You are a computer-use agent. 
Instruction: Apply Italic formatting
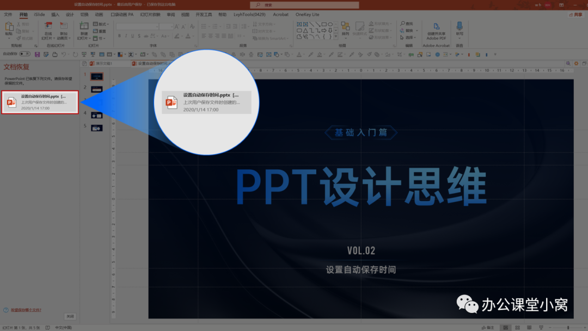(x=126, y=36)
